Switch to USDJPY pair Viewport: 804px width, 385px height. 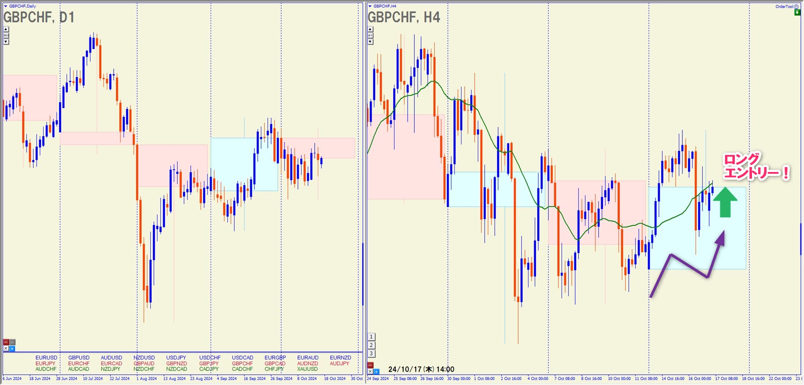click(176, 358)
